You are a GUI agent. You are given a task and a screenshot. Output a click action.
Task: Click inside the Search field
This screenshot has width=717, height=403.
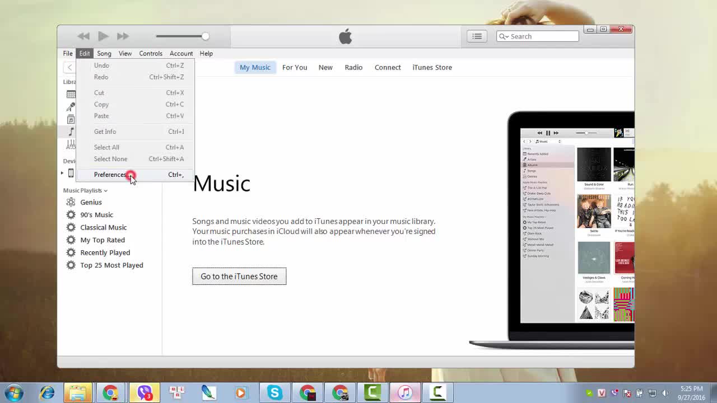click(537, 36)
